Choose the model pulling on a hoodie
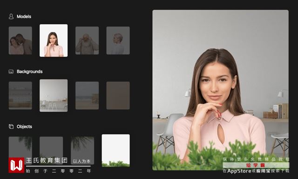This screenshot has height=179, width=298. click(x=87, y=40)
